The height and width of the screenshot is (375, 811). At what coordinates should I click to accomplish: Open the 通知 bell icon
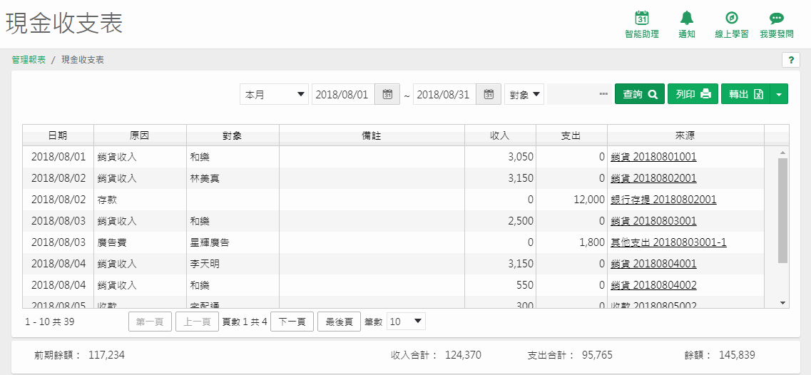click(687, 18)
